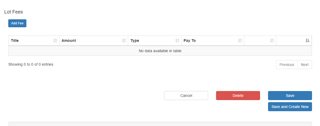Screen dimensions: 320x126
Task: Go to Previous page of fees
Action: point(287,65)
